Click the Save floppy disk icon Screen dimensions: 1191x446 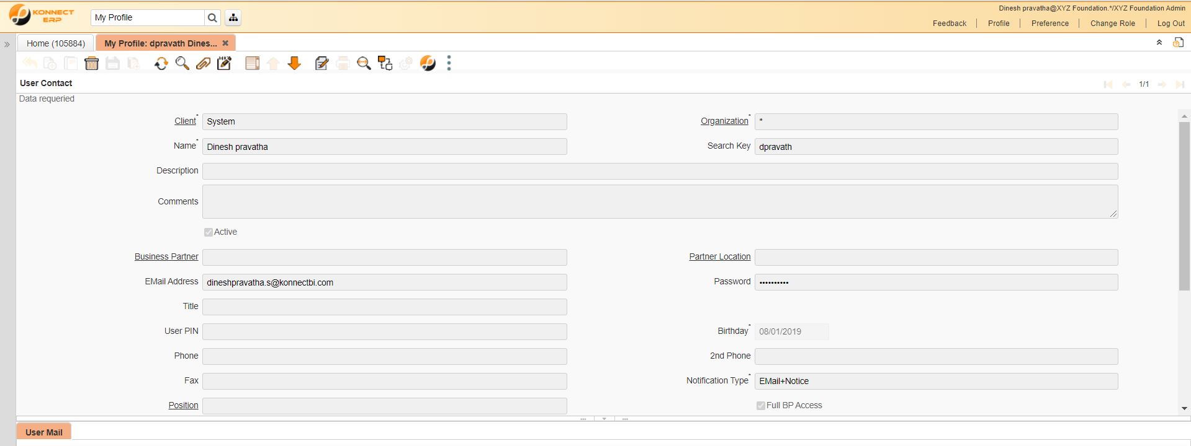point(112,63)
